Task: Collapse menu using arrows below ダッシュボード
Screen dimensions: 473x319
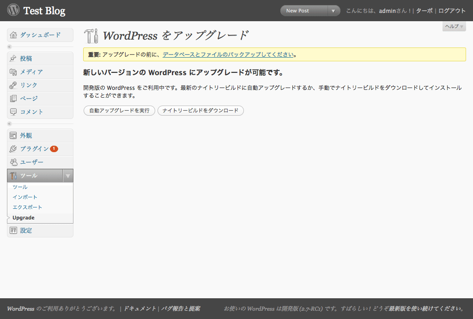Action: [x=9, y=47]
